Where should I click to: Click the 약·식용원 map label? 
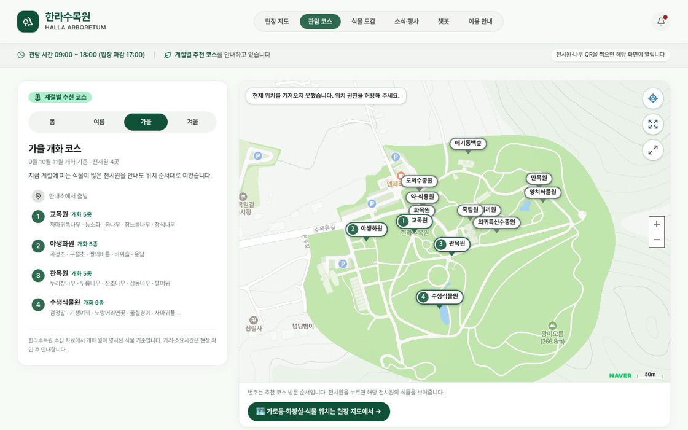coord(422,197)
